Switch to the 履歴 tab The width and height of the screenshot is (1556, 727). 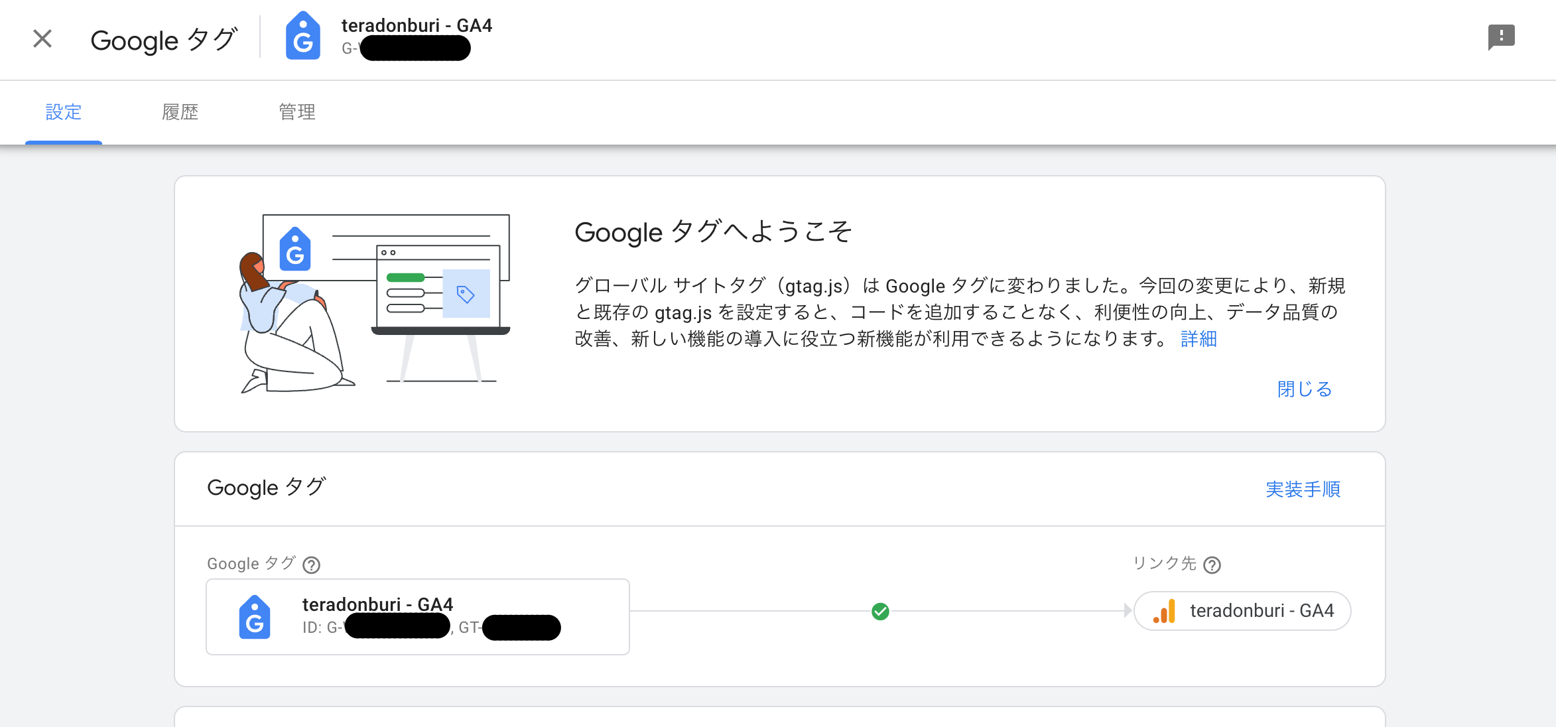tap(180, 112)
